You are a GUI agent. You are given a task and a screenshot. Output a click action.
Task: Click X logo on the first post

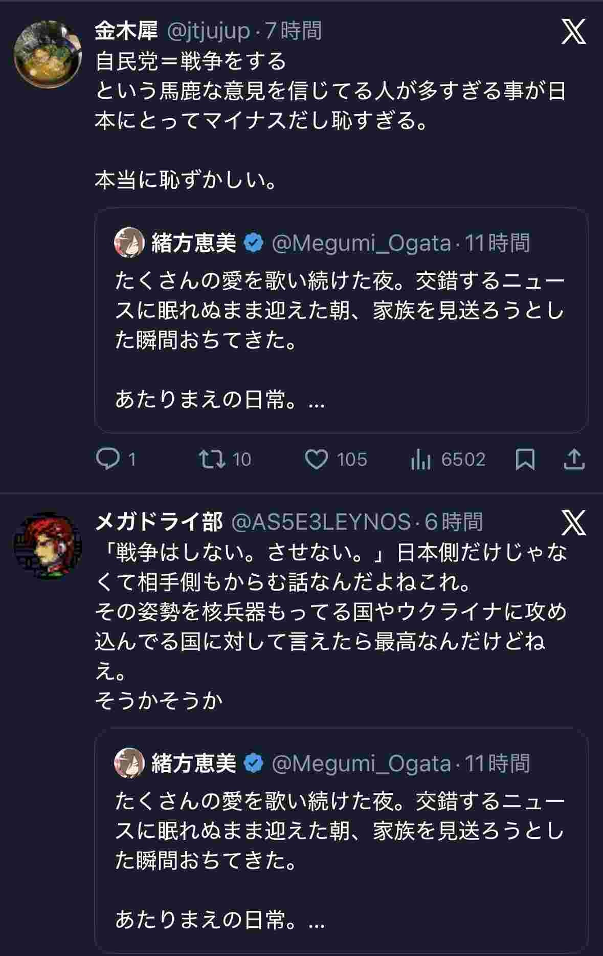(x=574, y=32)
